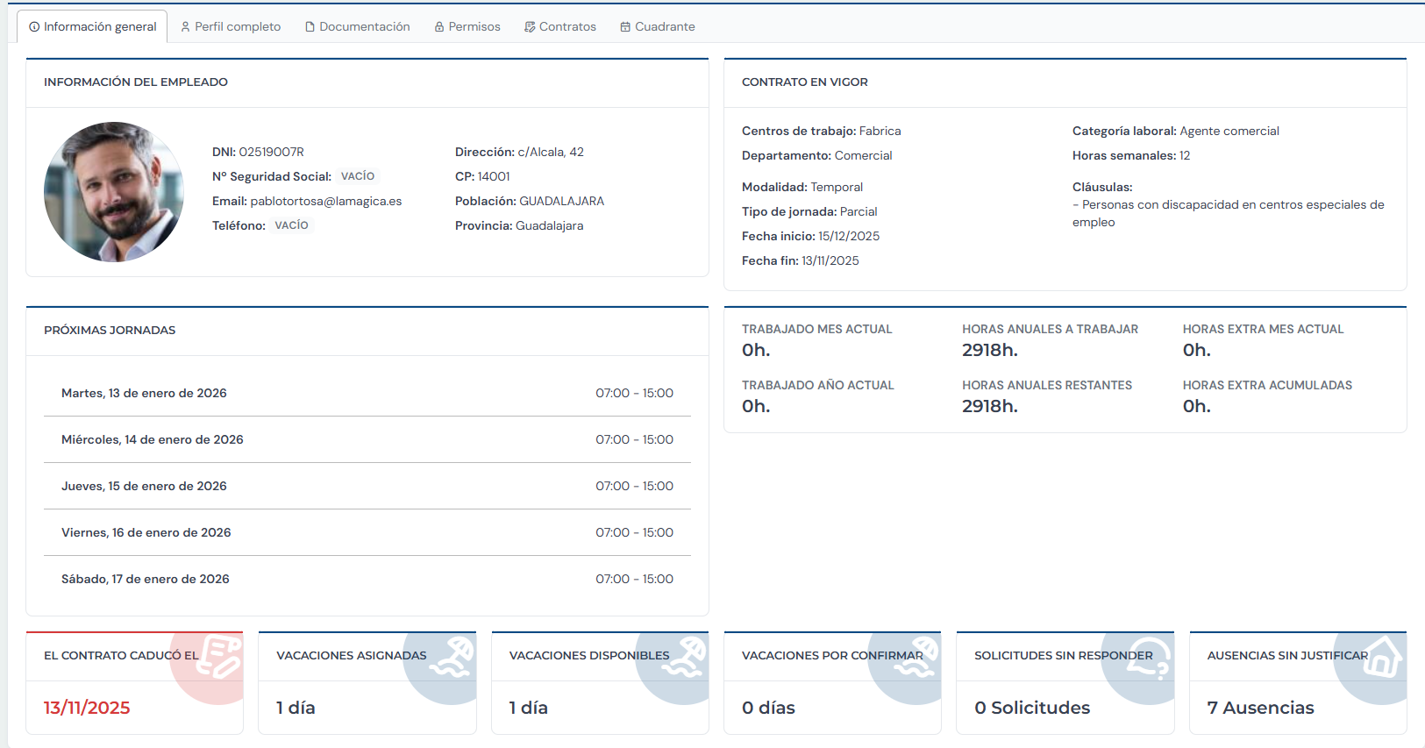Select the Martes, 13 de enero shift row
The height and width of the screenshot is (748, 1425).
pyautogui.click(x=367, y=393)
